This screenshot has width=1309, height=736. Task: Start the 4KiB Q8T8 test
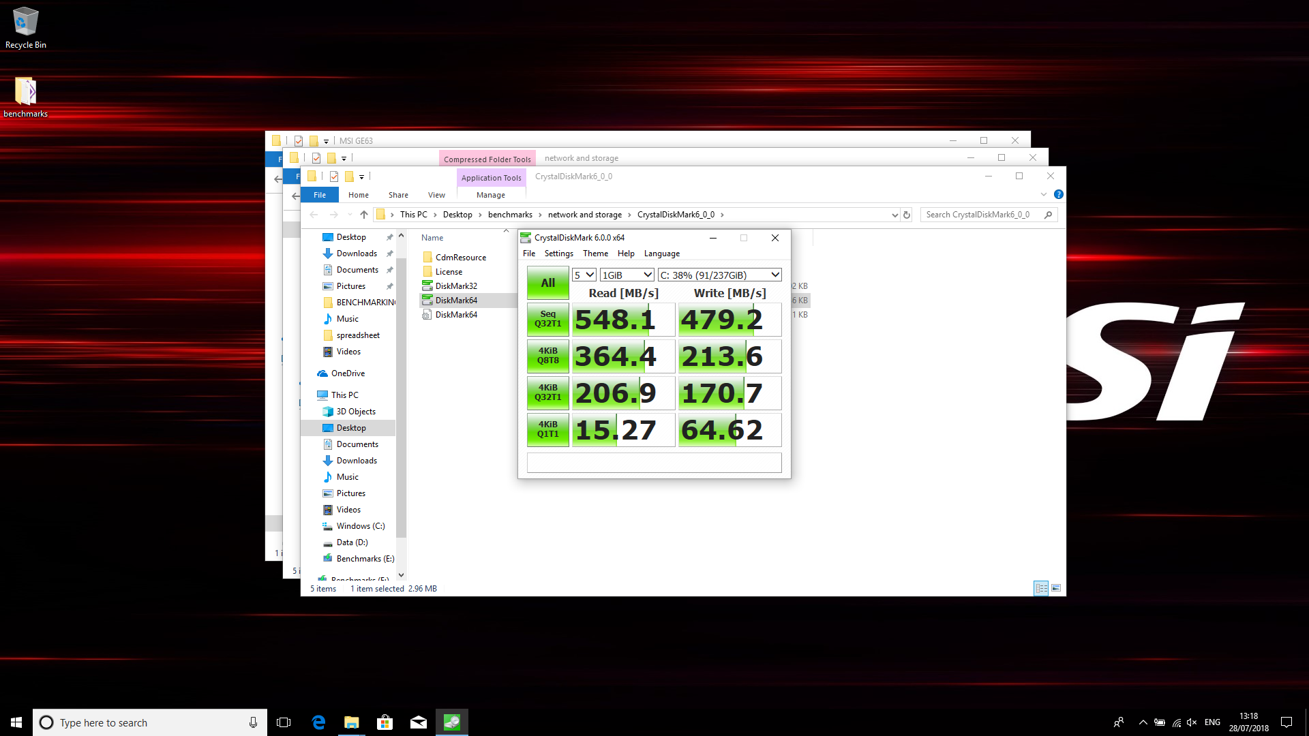tap(547, 356)
